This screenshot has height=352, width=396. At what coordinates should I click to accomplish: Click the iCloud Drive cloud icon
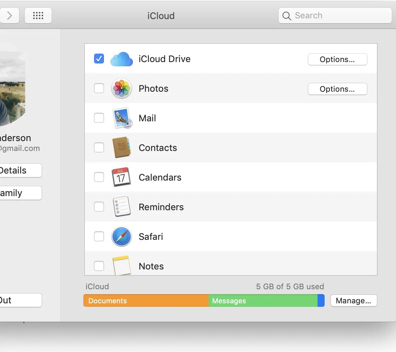[x=122, y=59]
